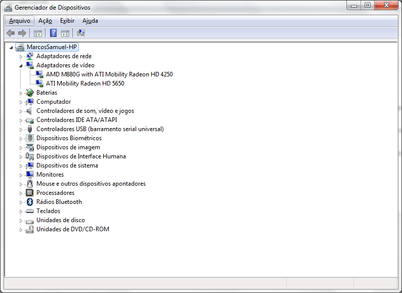Click the Dispositivos de imagem camera icon

30,147
